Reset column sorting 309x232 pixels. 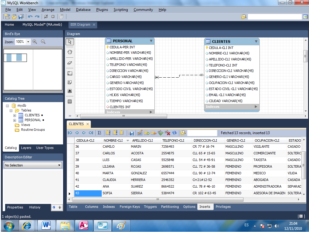121,133
